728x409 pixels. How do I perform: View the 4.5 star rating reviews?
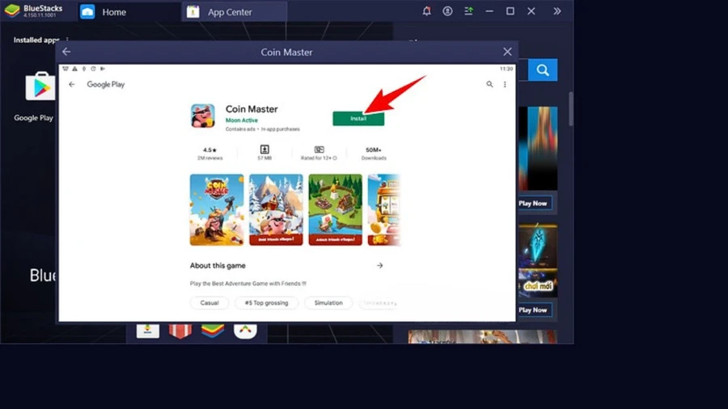[210, 154]
